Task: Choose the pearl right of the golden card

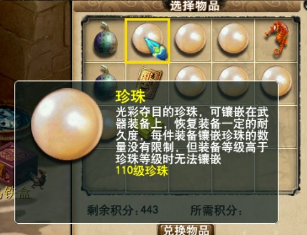Action: coord(190,81)
